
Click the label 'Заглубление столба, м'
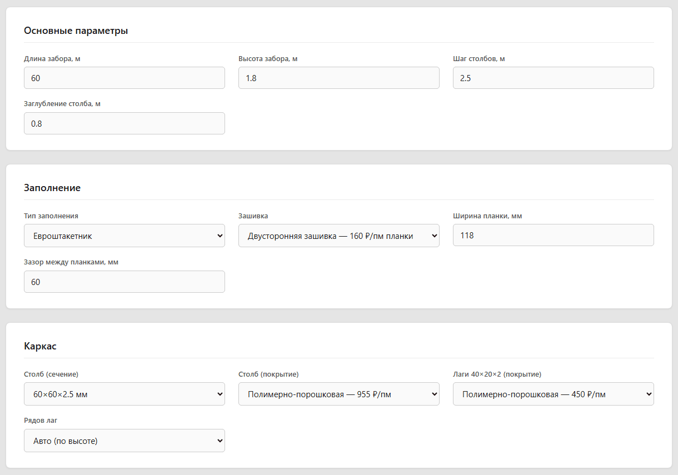coord(62,104)
